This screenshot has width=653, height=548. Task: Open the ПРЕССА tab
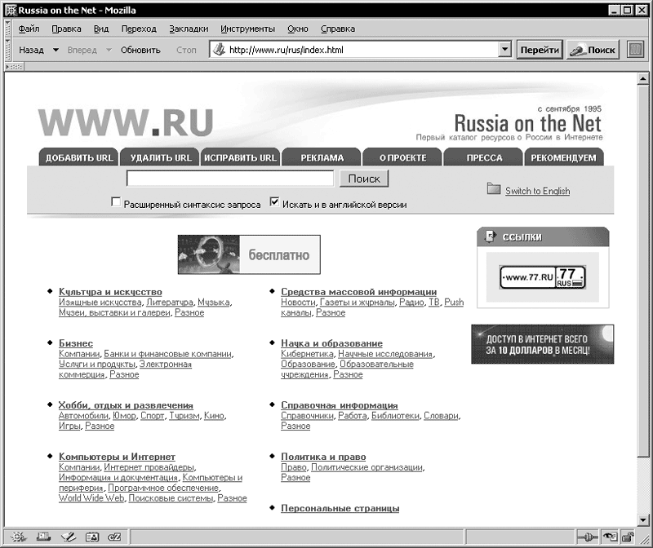coord(483,157)
